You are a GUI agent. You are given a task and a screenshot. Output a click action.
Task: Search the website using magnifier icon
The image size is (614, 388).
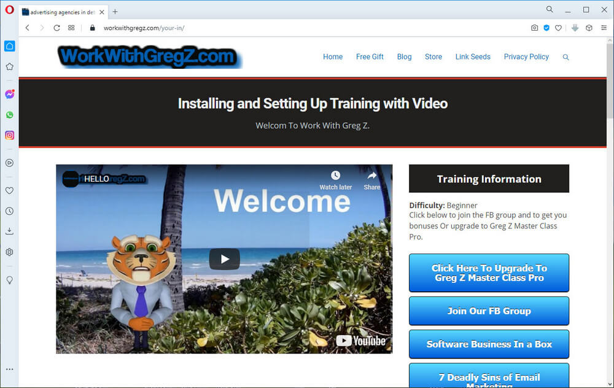click(566, 57)
